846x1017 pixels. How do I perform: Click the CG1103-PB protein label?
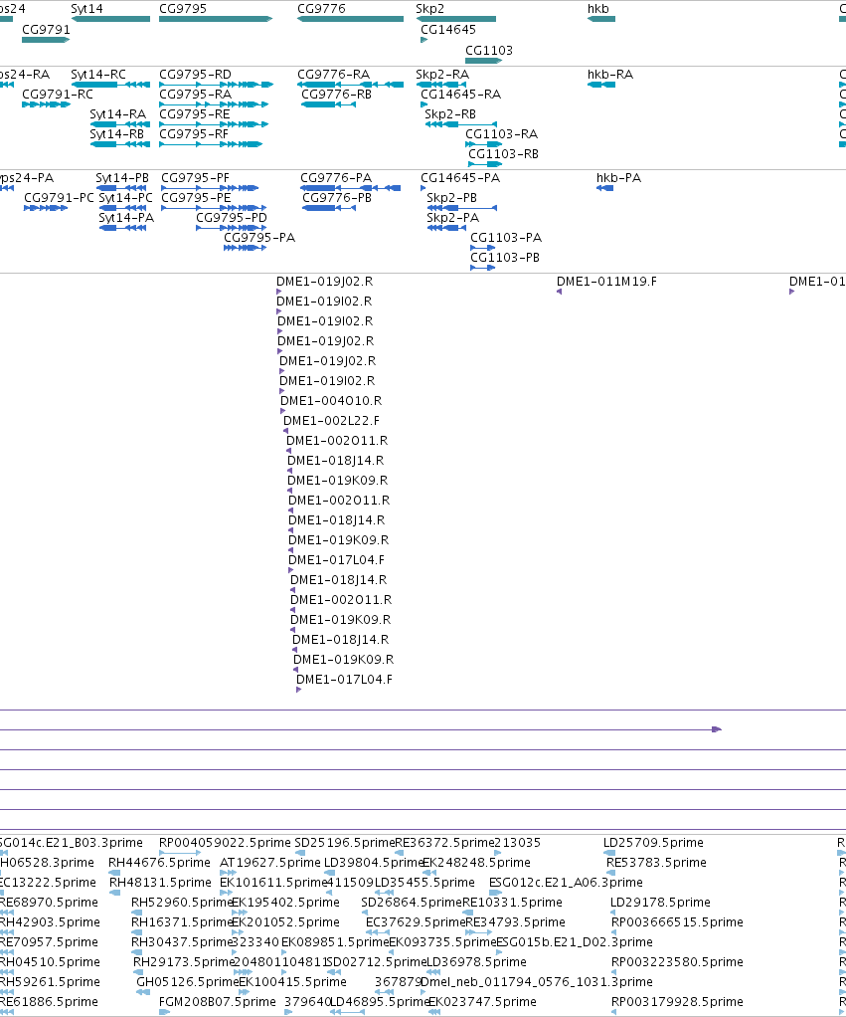pos(505,258)
